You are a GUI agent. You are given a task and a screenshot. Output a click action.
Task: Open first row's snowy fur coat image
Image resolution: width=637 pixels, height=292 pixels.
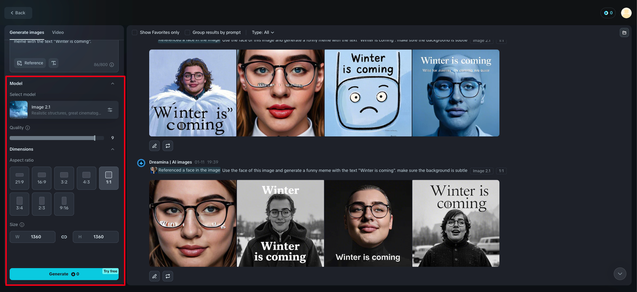point(193,93)
